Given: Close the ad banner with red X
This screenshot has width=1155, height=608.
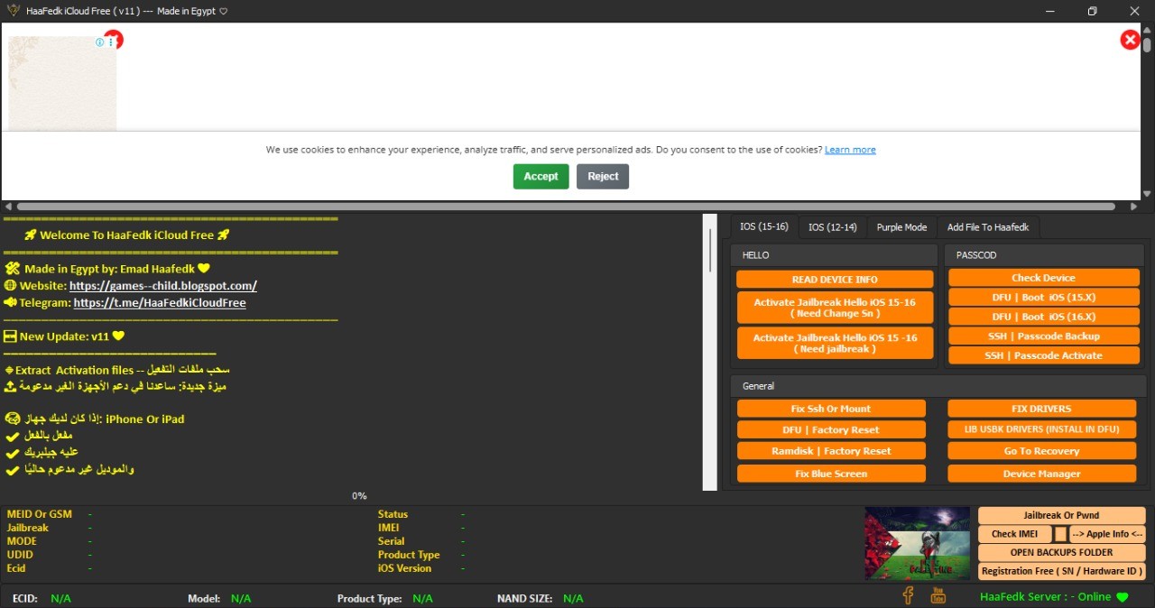Looking at the screenshot, I should [1130, 40].
